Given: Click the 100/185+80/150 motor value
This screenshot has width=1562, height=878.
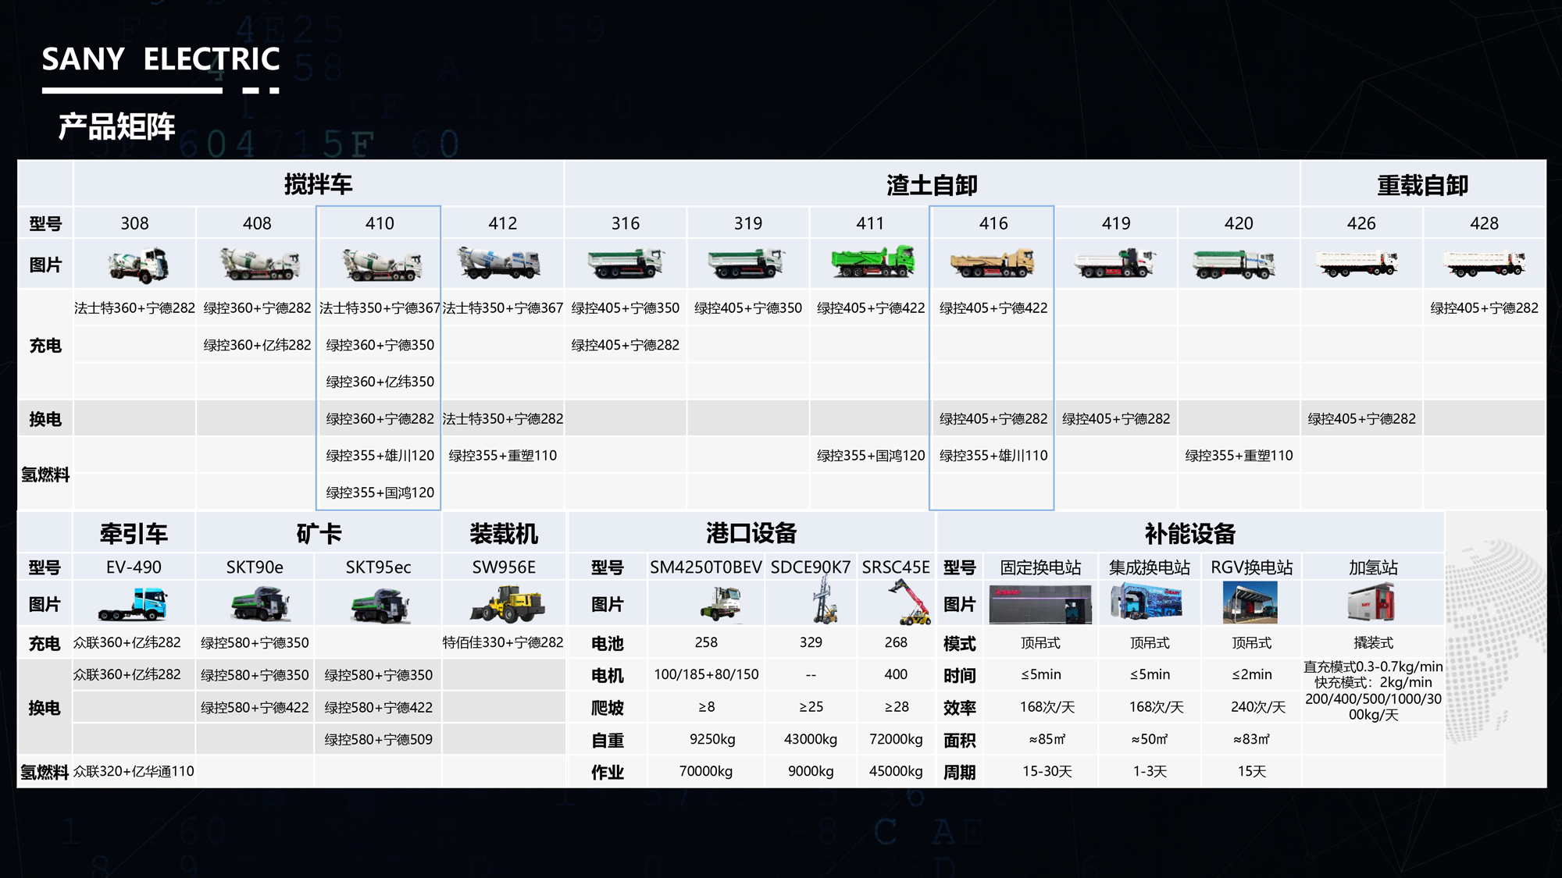Looking at the screenshot, I should (706, 674).
